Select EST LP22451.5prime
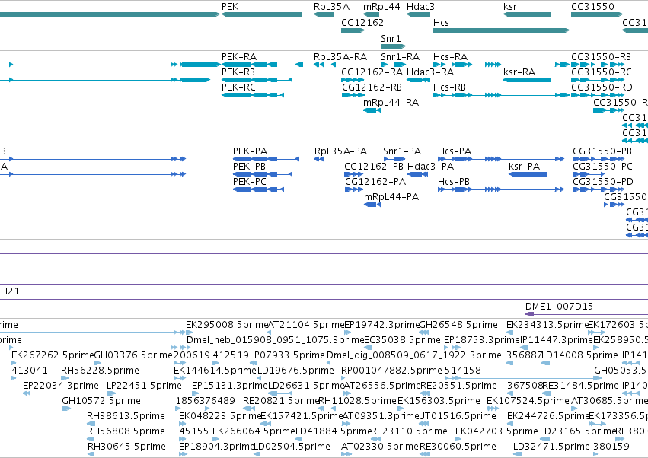This screenshot has width=648, height=458. pyautogui.click(x=111, y=393)
